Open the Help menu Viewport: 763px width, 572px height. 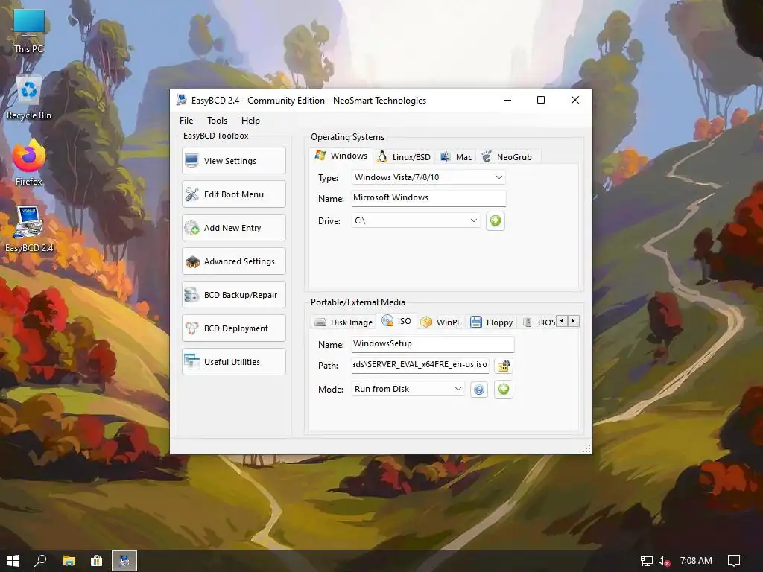click(x=250, y=121)
